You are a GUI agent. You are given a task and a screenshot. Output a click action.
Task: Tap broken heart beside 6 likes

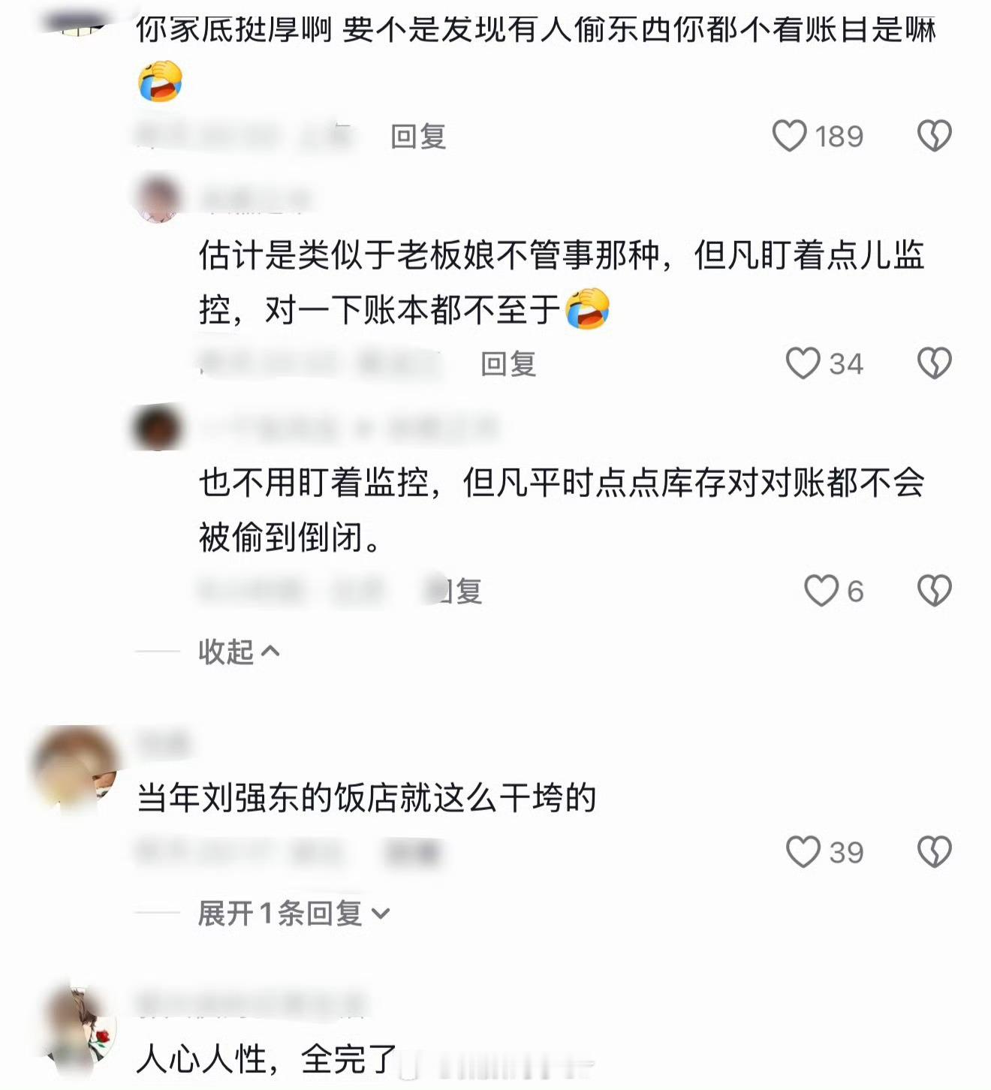(x=935, y=591)
